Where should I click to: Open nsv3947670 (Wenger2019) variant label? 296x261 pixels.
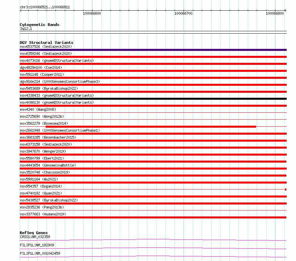click(x=43, y=151)
